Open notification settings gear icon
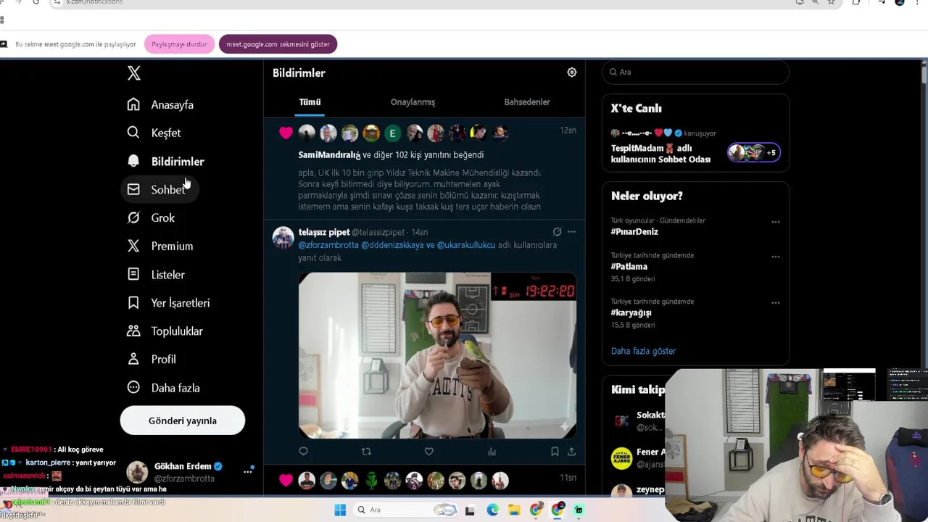This screenshot has width=928, height=522. 572,72
